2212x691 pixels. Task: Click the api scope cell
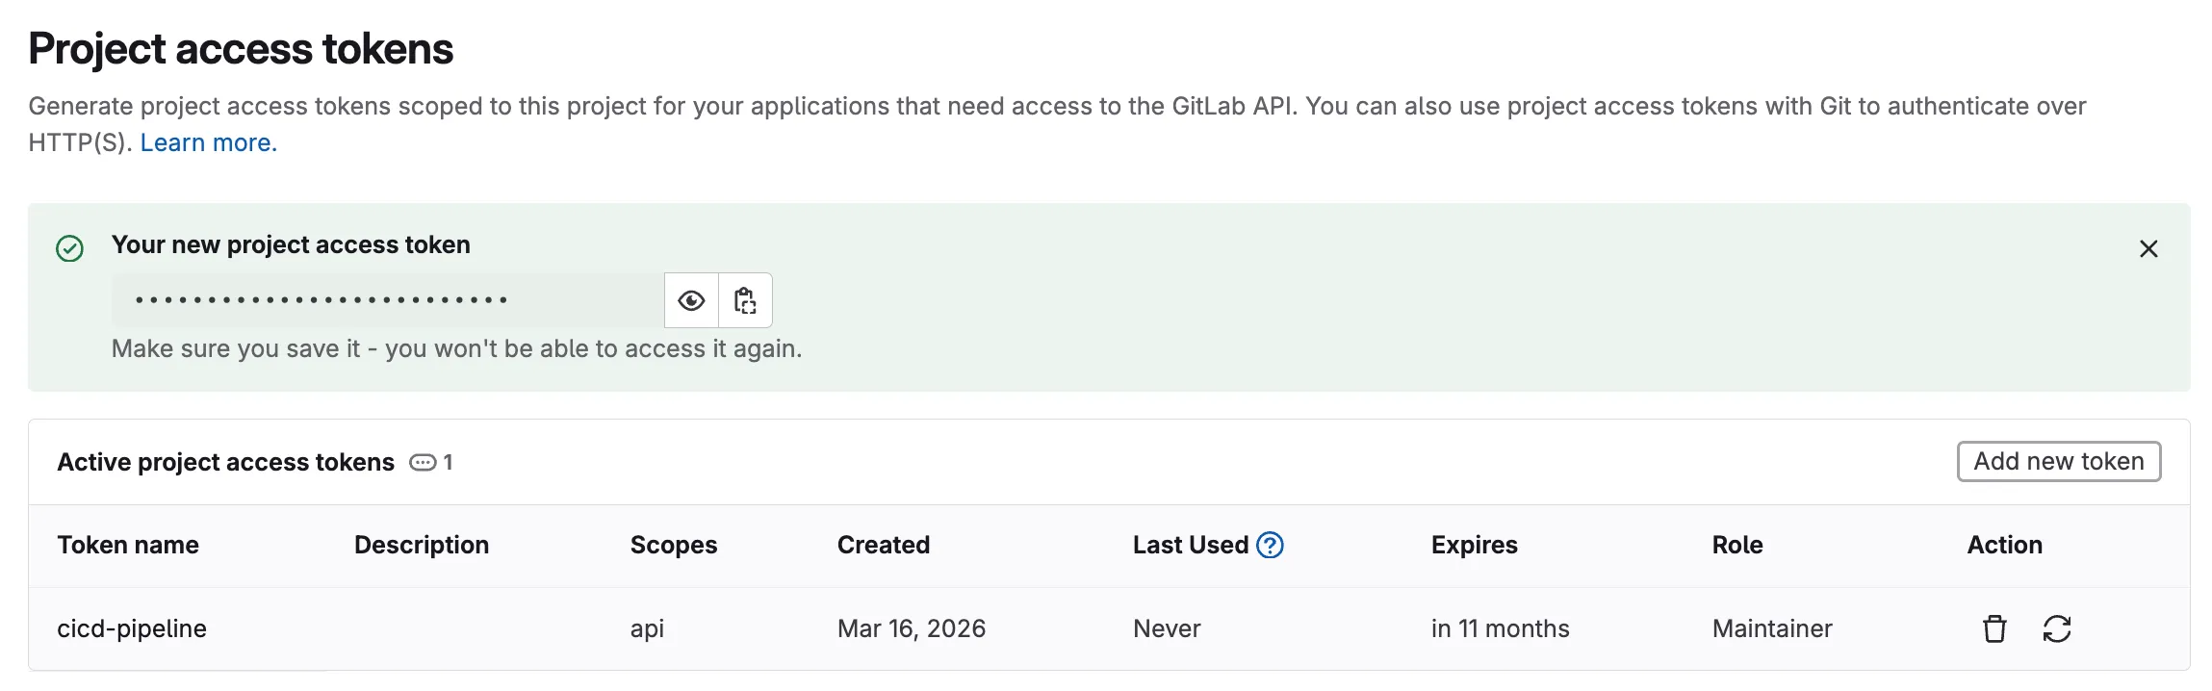tap(647, 629)
